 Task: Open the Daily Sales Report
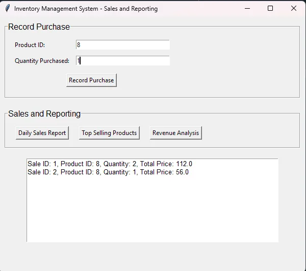pyautogui.click(x=42, y=133)
